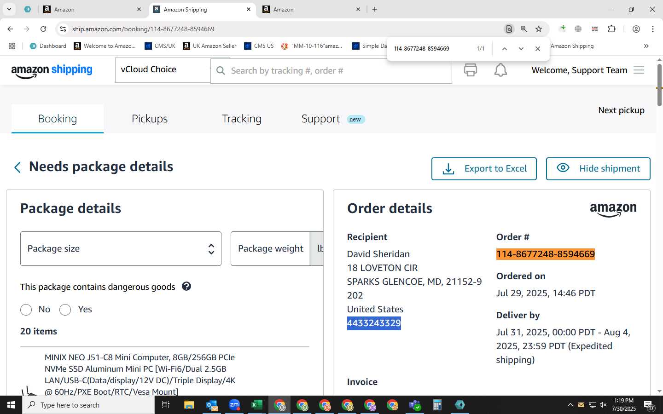This screenshot has height=414, width=663.
Task: Click Package weight input field
Action: click(x=270, y=248)
